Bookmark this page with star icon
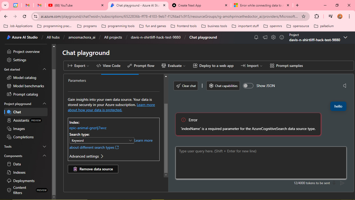Viewport: 355px width, 200px height. (x=304, y=16)
